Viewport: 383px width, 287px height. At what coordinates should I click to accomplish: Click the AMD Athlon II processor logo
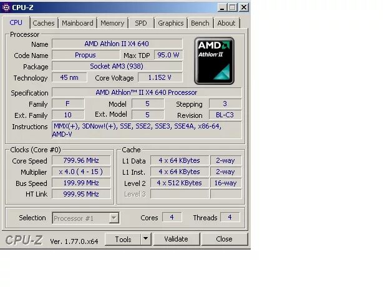coord(214,61)
